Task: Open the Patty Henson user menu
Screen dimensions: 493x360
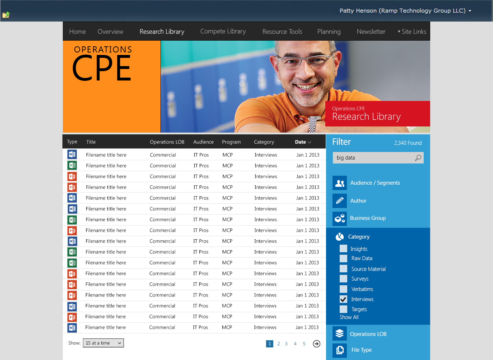Action: (405, 11)
